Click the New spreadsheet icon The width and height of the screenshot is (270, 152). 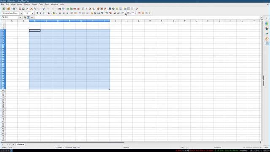click(x=3, y=8)
